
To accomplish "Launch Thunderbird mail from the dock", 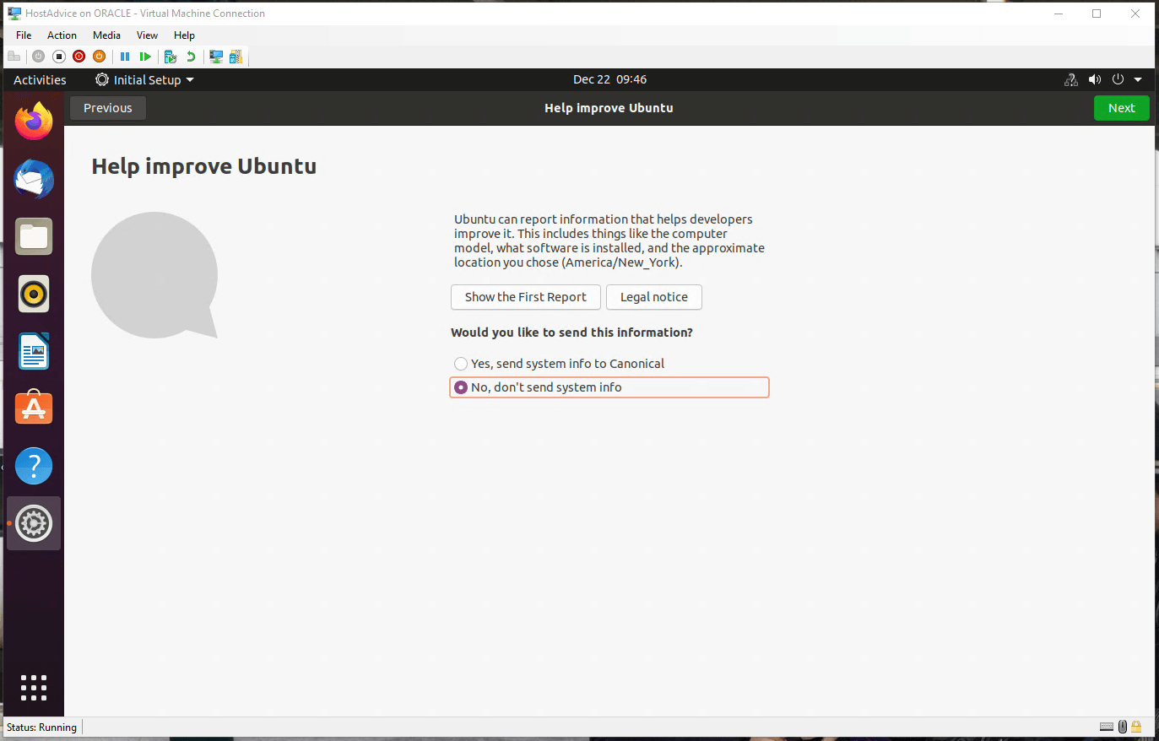I will coord(34,179).
